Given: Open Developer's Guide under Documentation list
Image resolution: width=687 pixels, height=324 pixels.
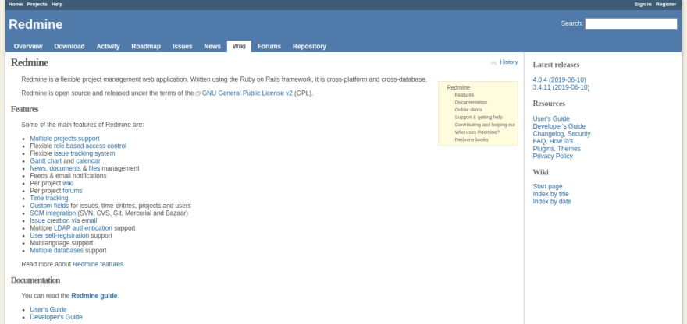Looking at the screenshot, I should pos(56,317).
